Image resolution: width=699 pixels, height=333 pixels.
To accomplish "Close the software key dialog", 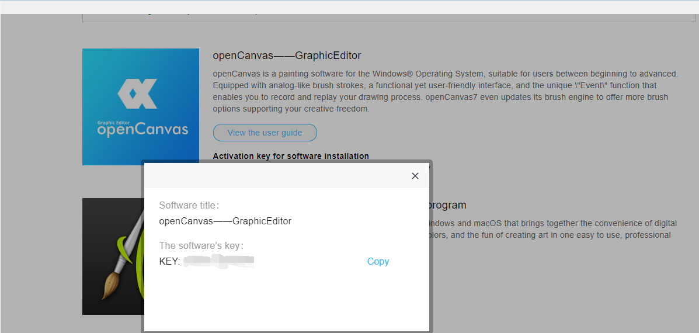I will coord(415,176).
